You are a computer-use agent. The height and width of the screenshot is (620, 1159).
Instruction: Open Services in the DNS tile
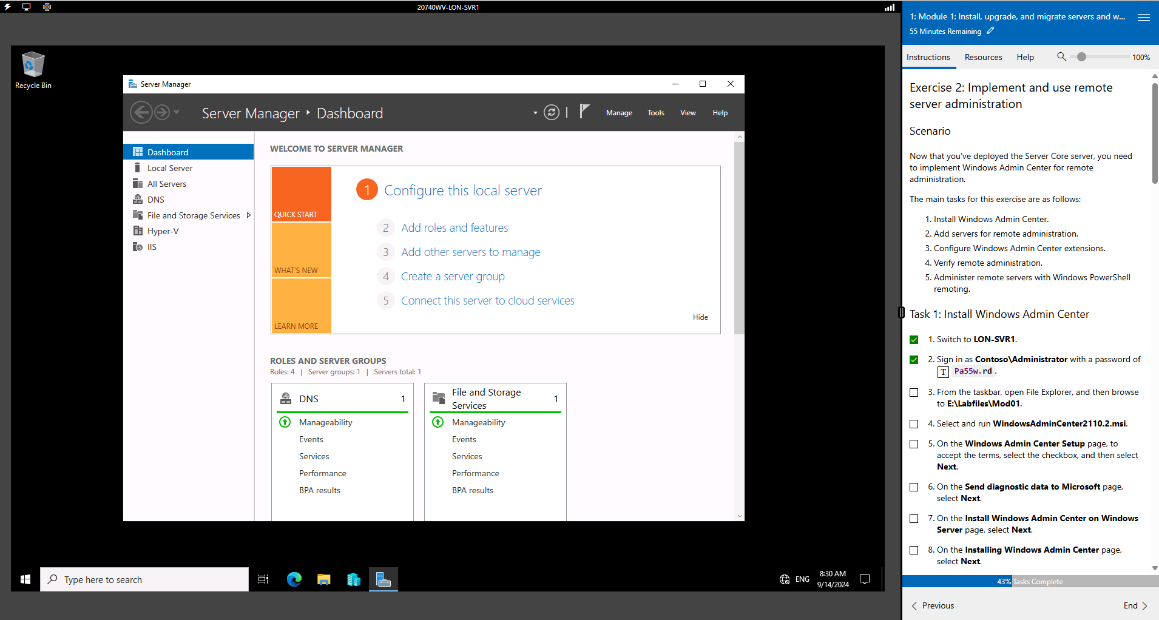pyautogui.click(x=314, y=456)
